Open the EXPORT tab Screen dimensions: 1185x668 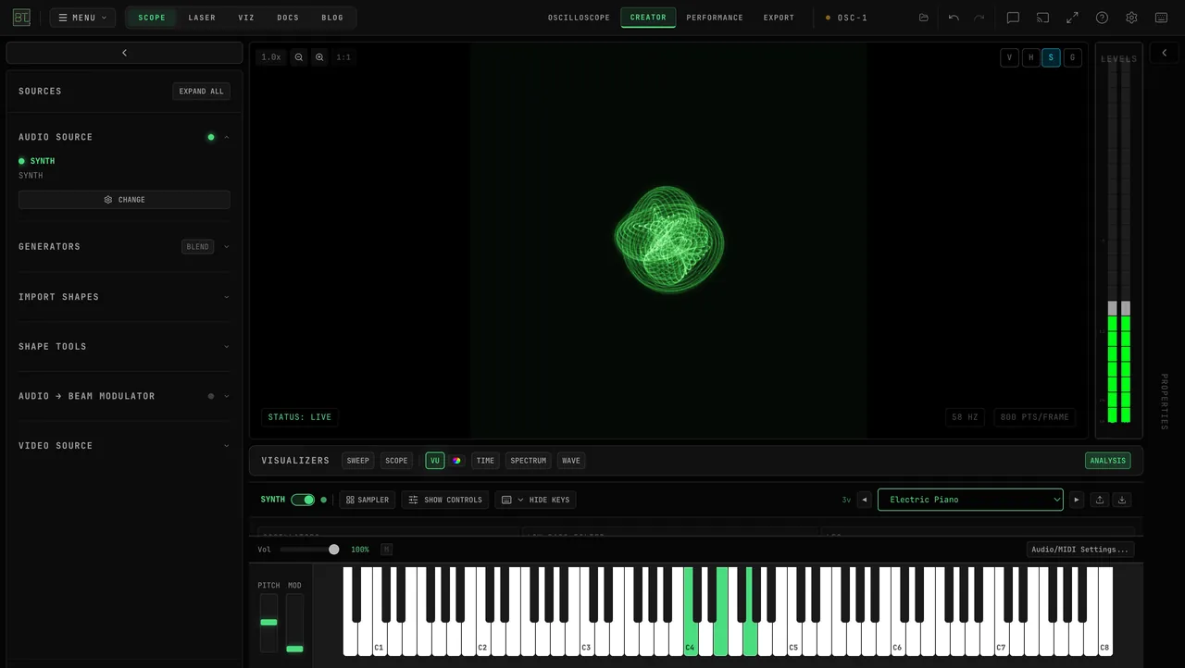tap(779, 18)
